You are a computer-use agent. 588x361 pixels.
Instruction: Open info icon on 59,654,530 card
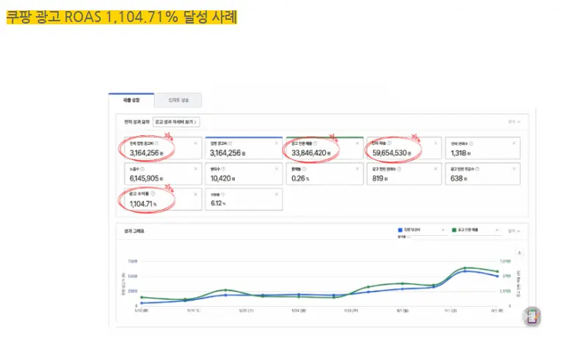click(389, 143)
